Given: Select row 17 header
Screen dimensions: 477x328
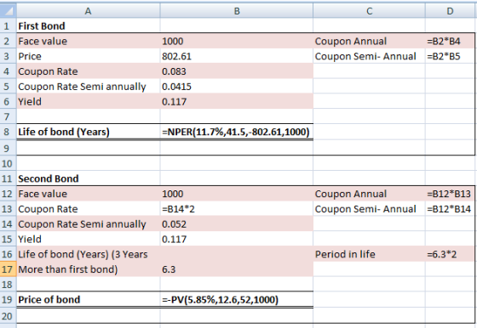Looking at the screenshot, I should click(8, 269).
